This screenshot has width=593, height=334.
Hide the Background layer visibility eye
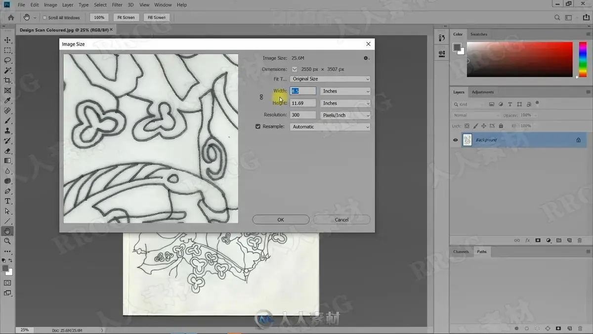pyautogui.click(x=456, y=140)
